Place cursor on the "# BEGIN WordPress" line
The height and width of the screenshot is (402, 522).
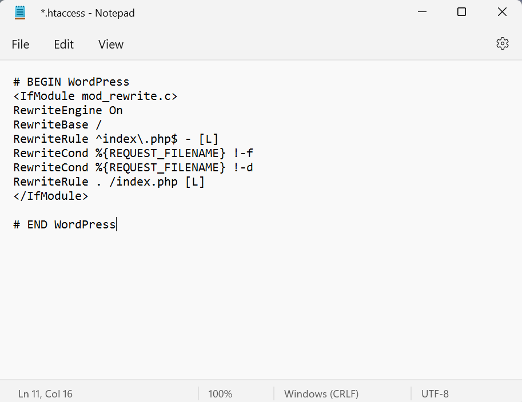coord(71,82)
